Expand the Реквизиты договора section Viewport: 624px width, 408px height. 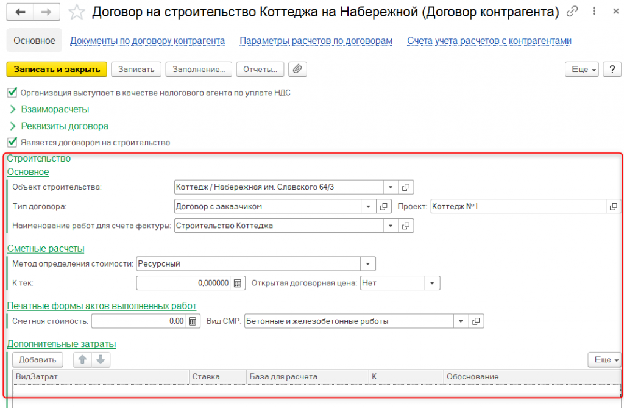64,126
